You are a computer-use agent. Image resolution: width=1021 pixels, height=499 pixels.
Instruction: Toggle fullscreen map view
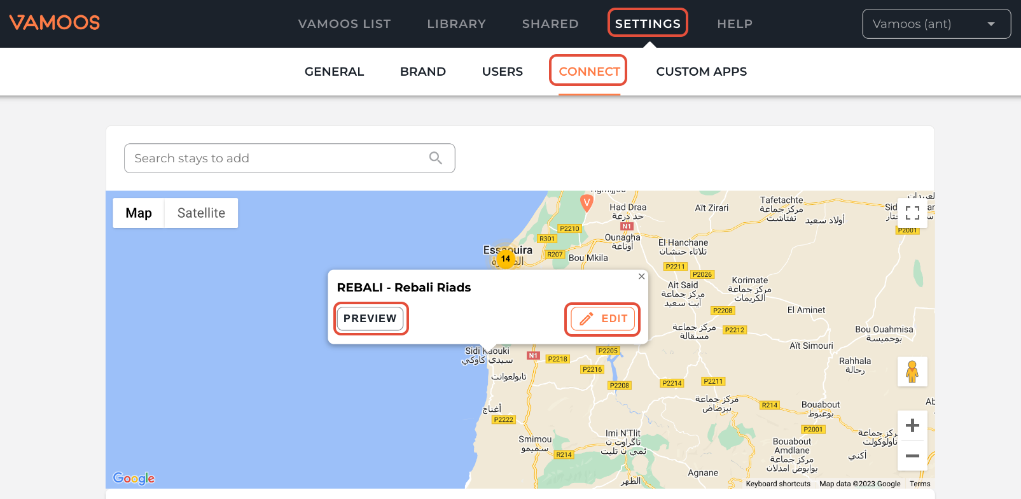point(912,213)
